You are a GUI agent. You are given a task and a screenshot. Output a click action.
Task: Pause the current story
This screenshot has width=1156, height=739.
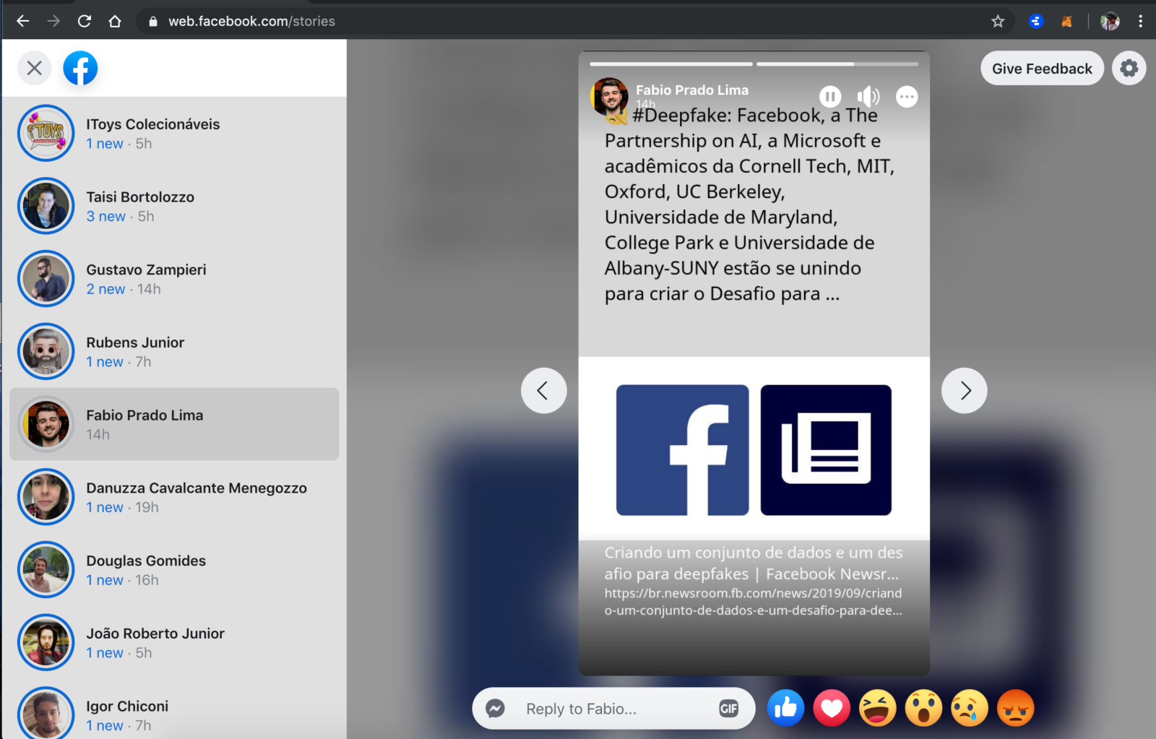[x=830, y=96]
